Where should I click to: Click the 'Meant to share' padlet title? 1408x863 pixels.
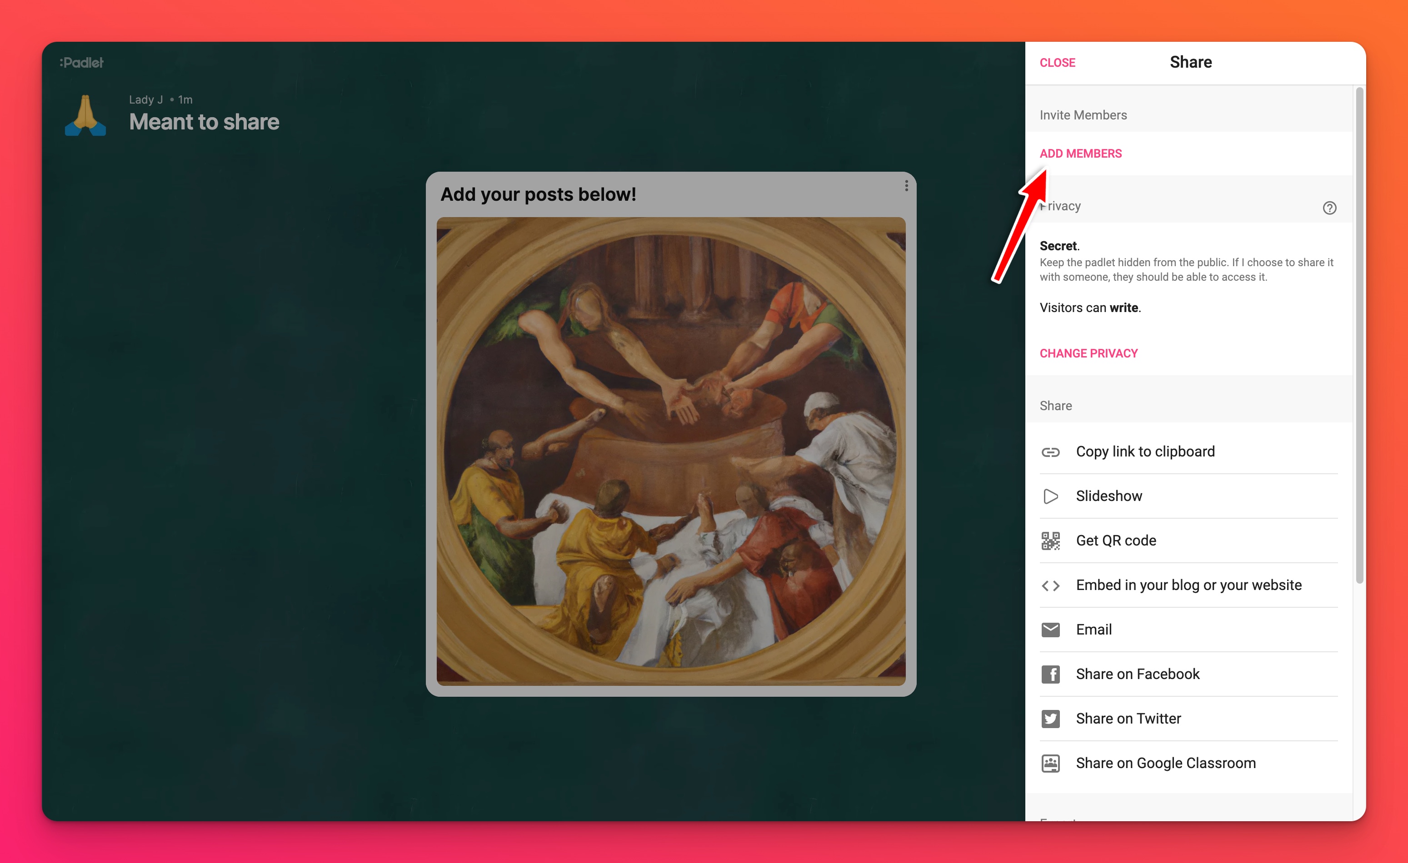tap(204, 122)
